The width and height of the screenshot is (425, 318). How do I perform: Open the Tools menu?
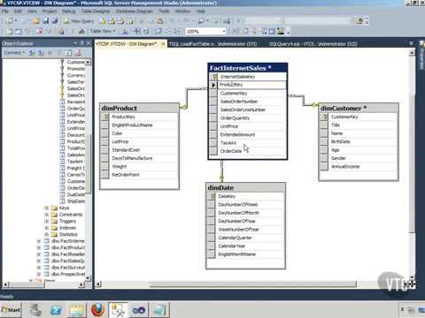pyautogui.click(x=164, y=11)
